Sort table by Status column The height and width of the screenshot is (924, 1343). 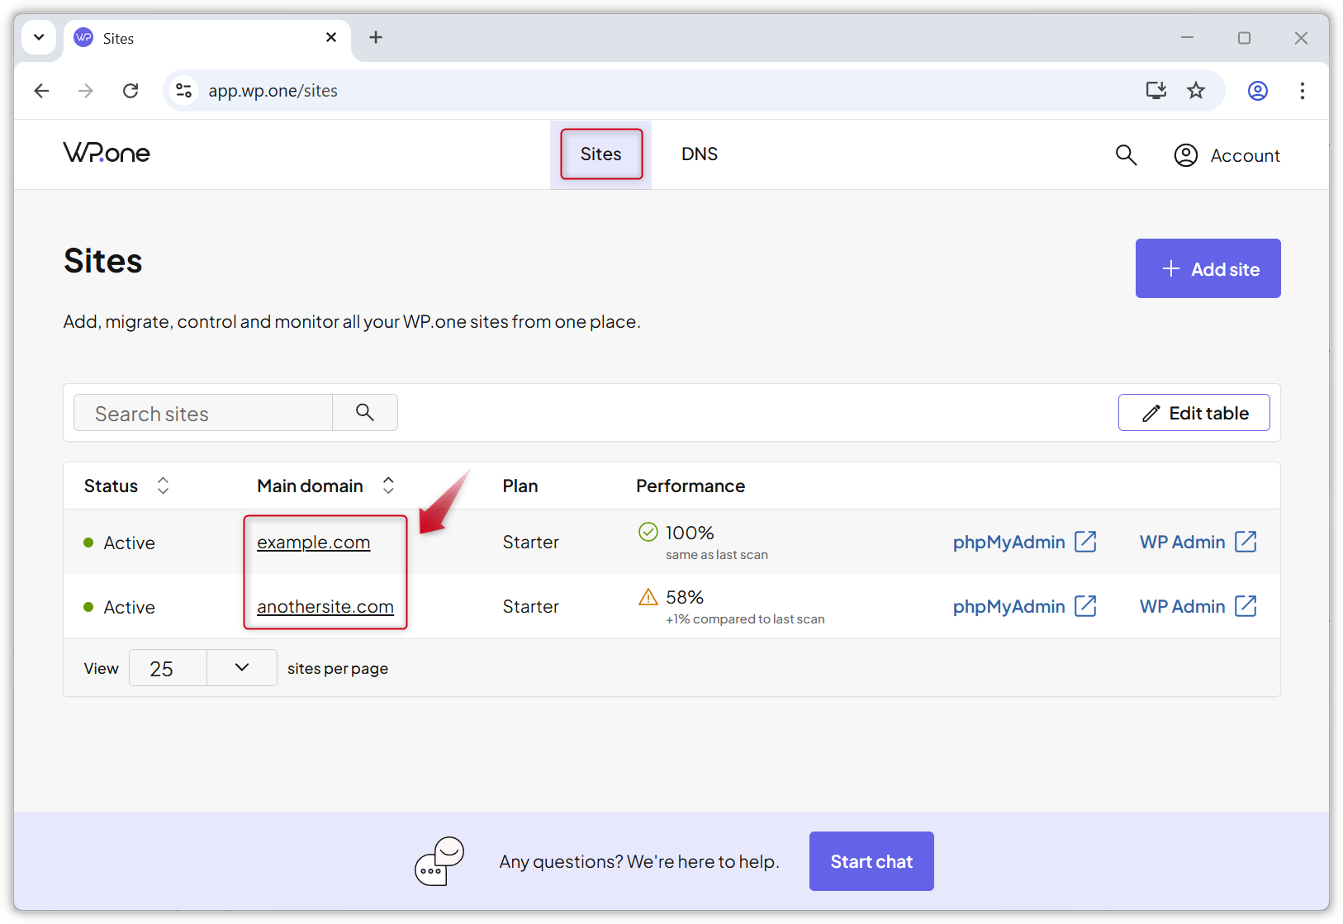163,486
